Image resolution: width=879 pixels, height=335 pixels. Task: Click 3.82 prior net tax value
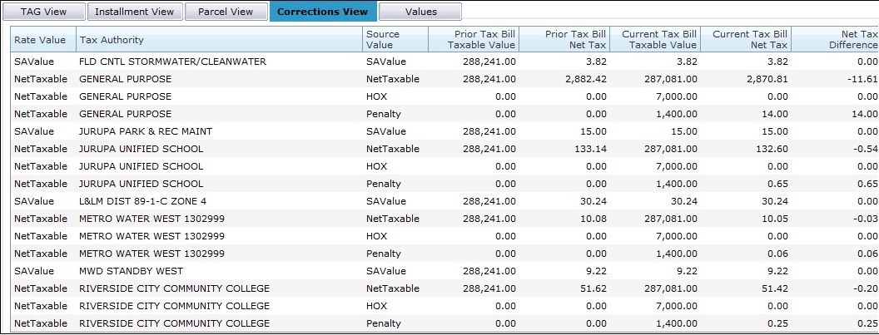pyautogui.click(x=596, y=62)
